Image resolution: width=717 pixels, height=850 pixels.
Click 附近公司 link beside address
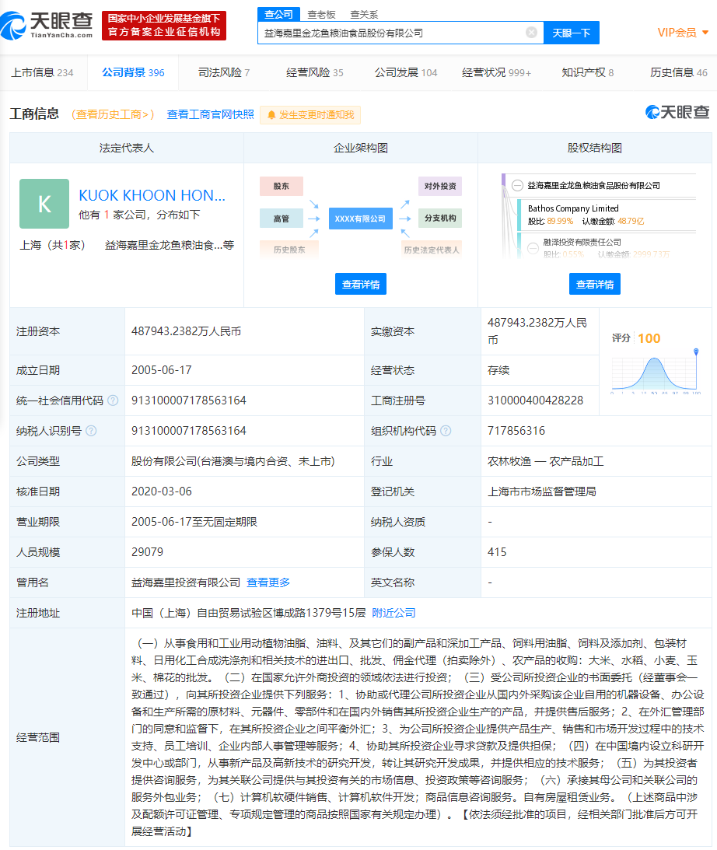click(393, 613)
